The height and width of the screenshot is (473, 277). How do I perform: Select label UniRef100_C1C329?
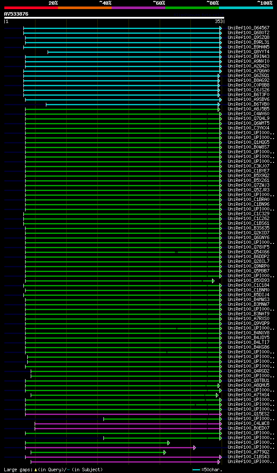point(249,214)
